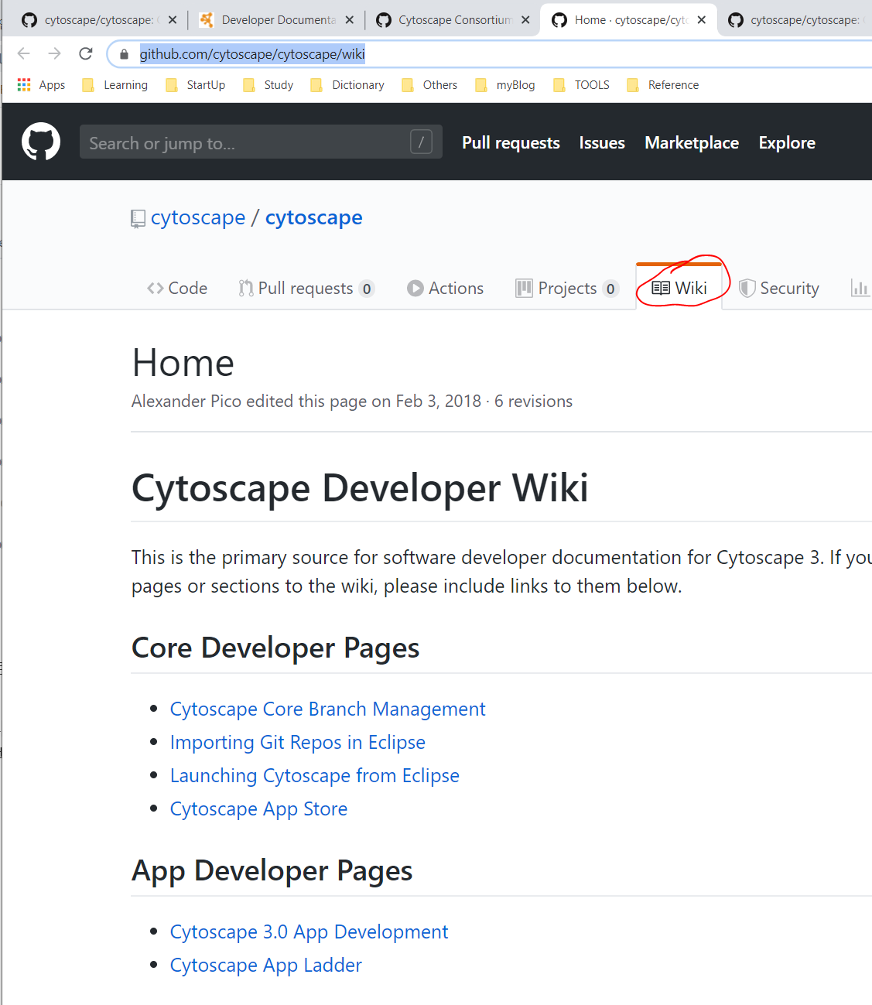872x1005 pixels.
Task: Close the Developer Documentation tab
Action: pyautogui.click(x=350, y=20)
